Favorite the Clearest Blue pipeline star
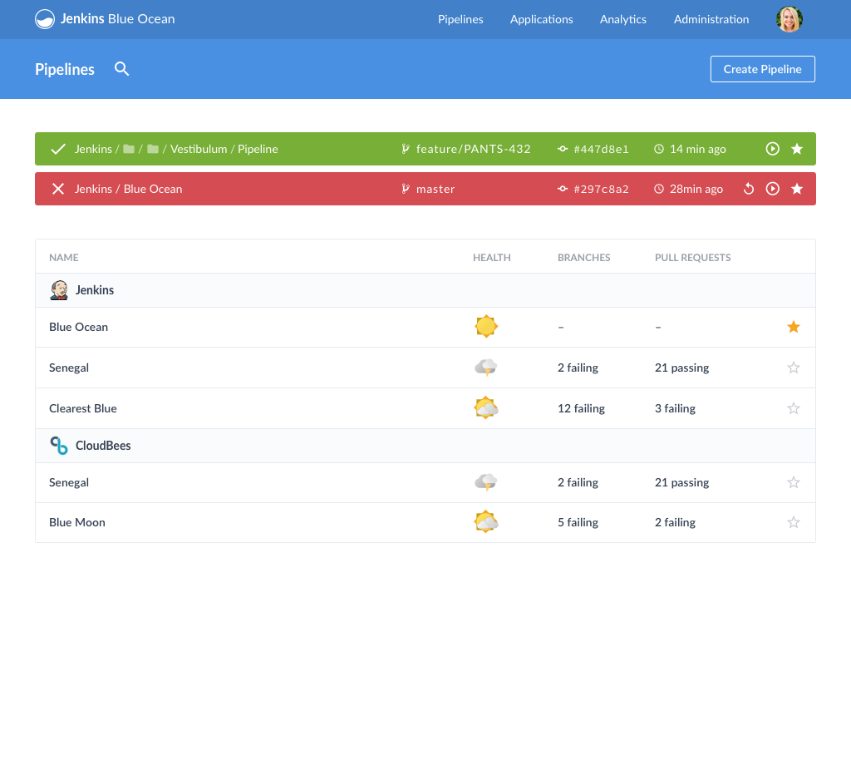The image size is (851, 765). [793, 408]
